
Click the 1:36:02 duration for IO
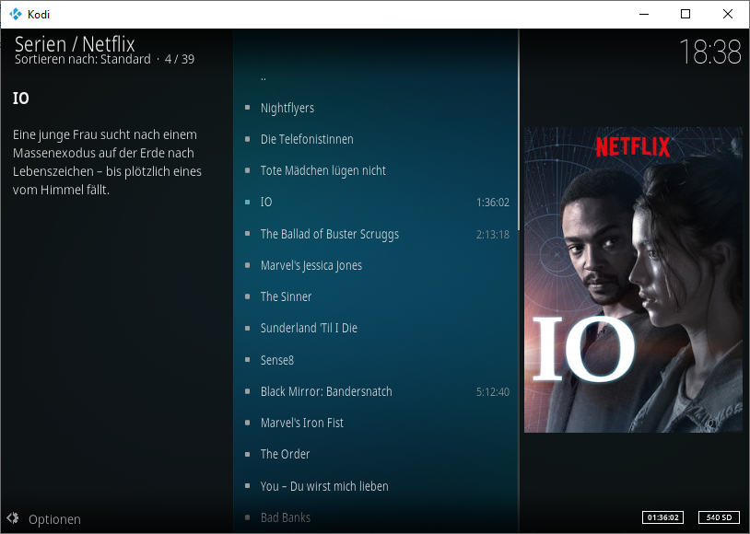(493, 203)
